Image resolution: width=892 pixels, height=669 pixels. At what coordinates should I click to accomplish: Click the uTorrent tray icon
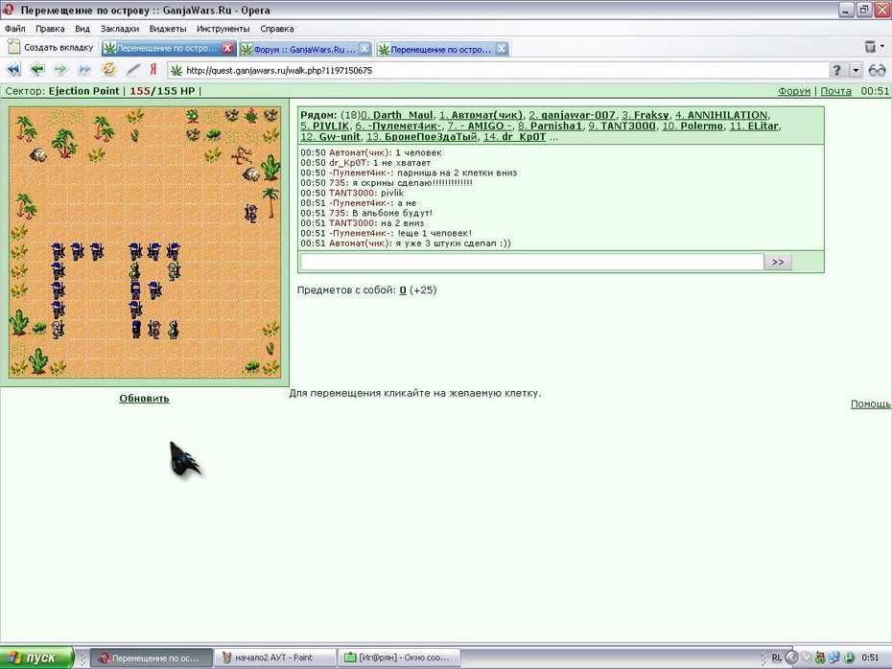(850, 657)
